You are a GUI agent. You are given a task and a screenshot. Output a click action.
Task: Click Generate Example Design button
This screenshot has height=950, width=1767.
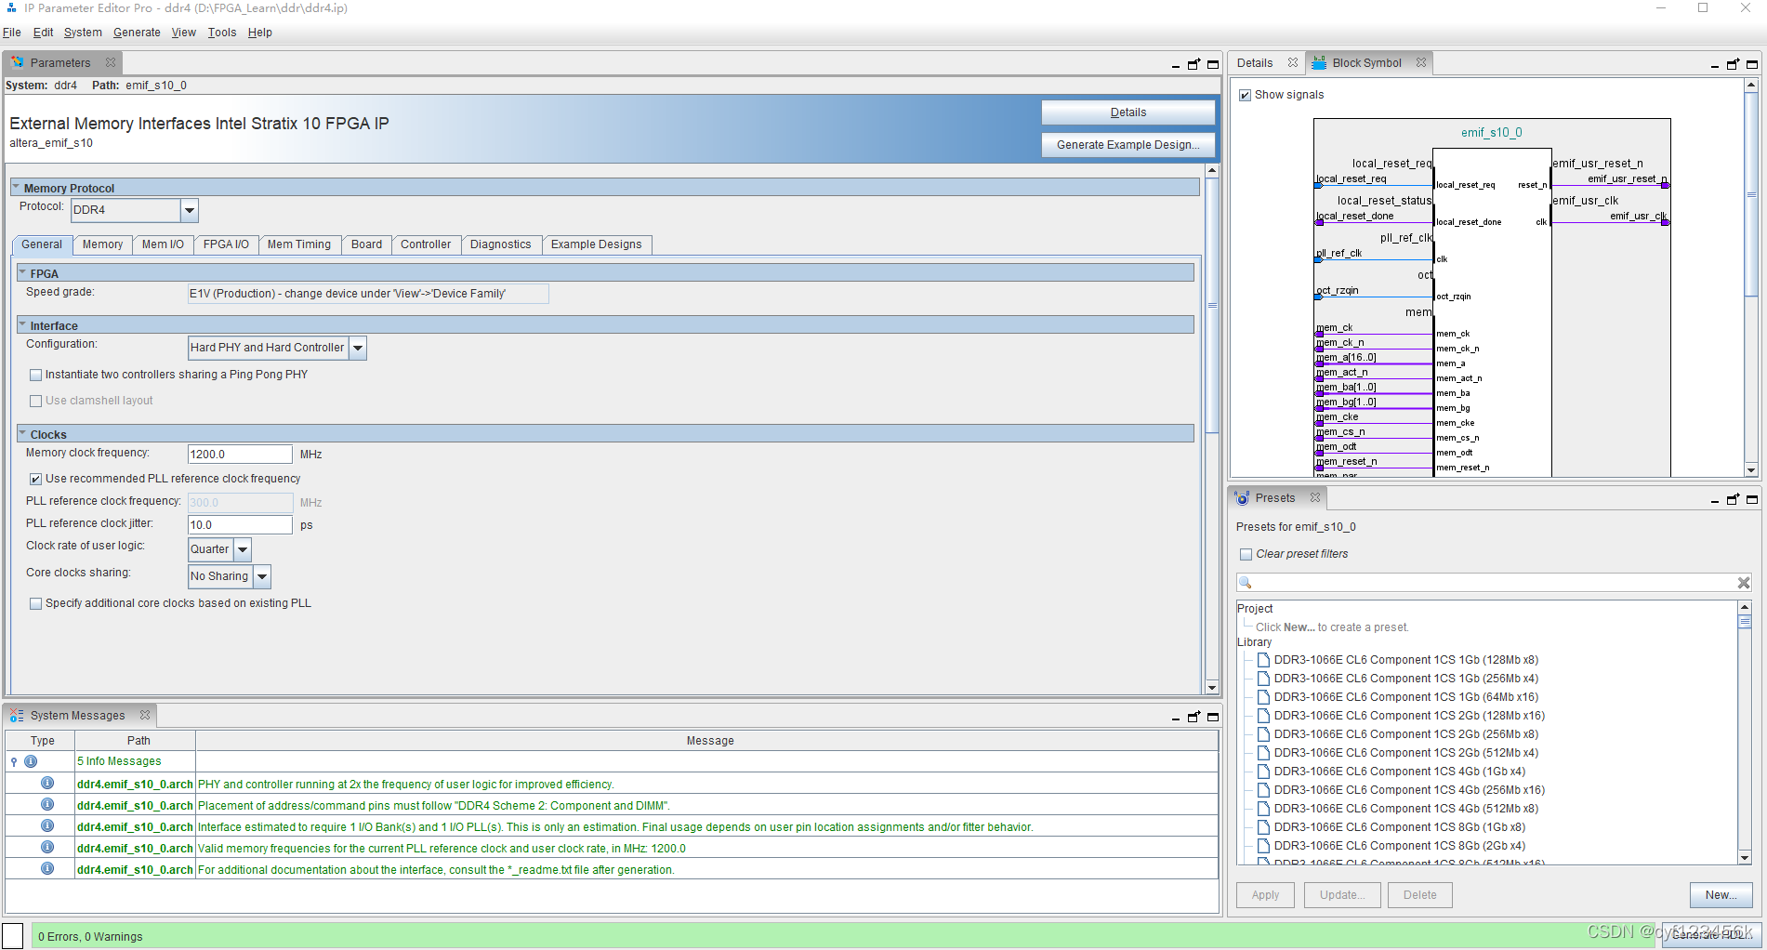pyautogui.click(x=1127, y=145)
